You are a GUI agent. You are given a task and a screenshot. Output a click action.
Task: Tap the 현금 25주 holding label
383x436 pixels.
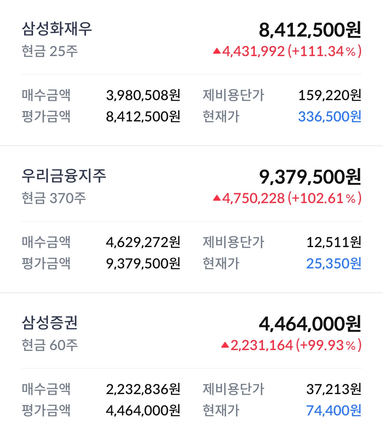(x=50, y=51)
